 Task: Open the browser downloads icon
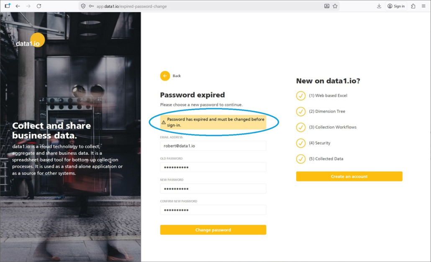tap(379, 6)
